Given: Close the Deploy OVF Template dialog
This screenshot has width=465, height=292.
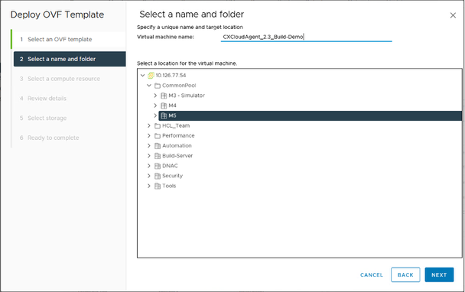Looking at the screenshot, I should (x=453, y=15).
